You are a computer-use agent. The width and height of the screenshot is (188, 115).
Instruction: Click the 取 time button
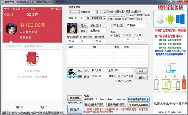88,18
